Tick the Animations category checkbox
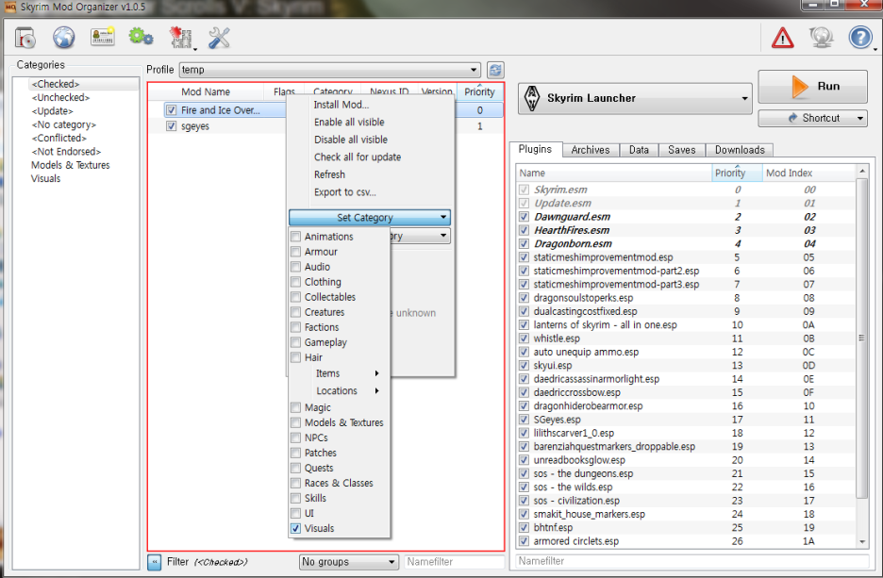 295,237
